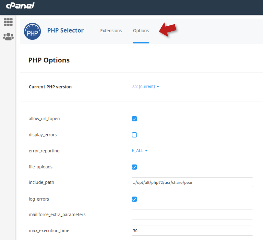263x240 pixels.
Task: Uncheck the file_uploads checkbox
Action: pos(134,167)
